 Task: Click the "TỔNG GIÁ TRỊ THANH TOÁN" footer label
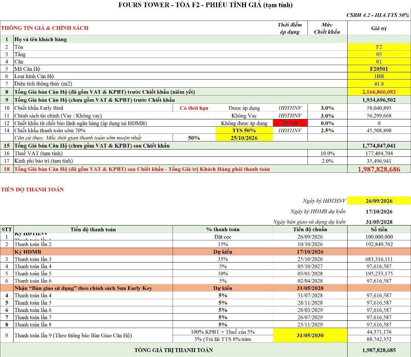pos(173,350)
